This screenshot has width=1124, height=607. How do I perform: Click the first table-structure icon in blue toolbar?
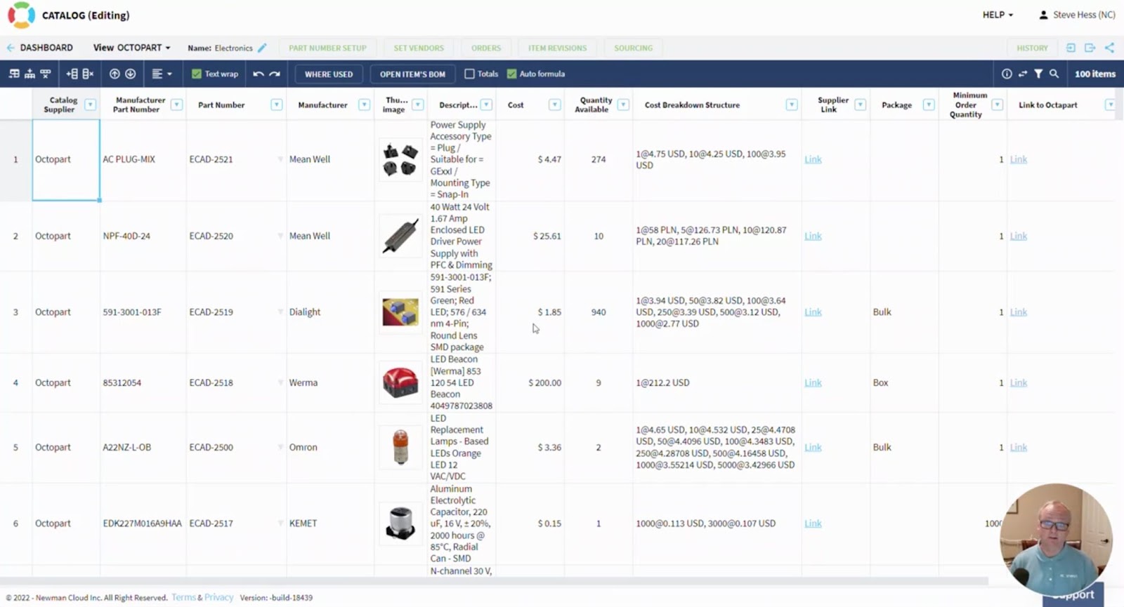[x=14, y=74]
